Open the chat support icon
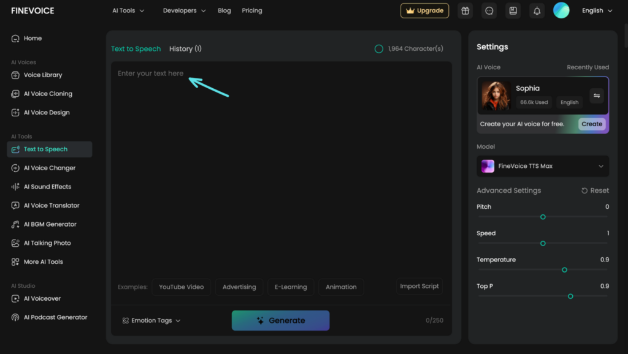Viewport: 628px width, 354px height. click(x=489, y=11)
